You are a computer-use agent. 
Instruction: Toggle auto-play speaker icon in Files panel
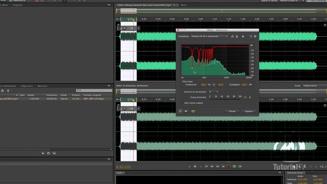(x=54, y=153)
